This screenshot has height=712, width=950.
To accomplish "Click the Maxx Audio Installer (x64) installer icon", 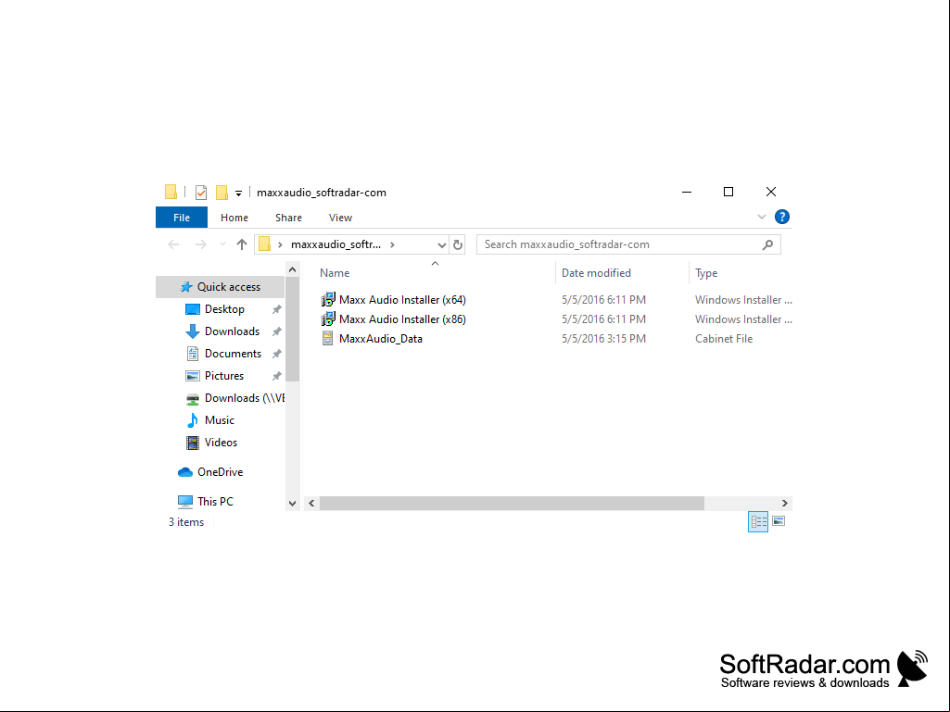I will pos(328,299).
